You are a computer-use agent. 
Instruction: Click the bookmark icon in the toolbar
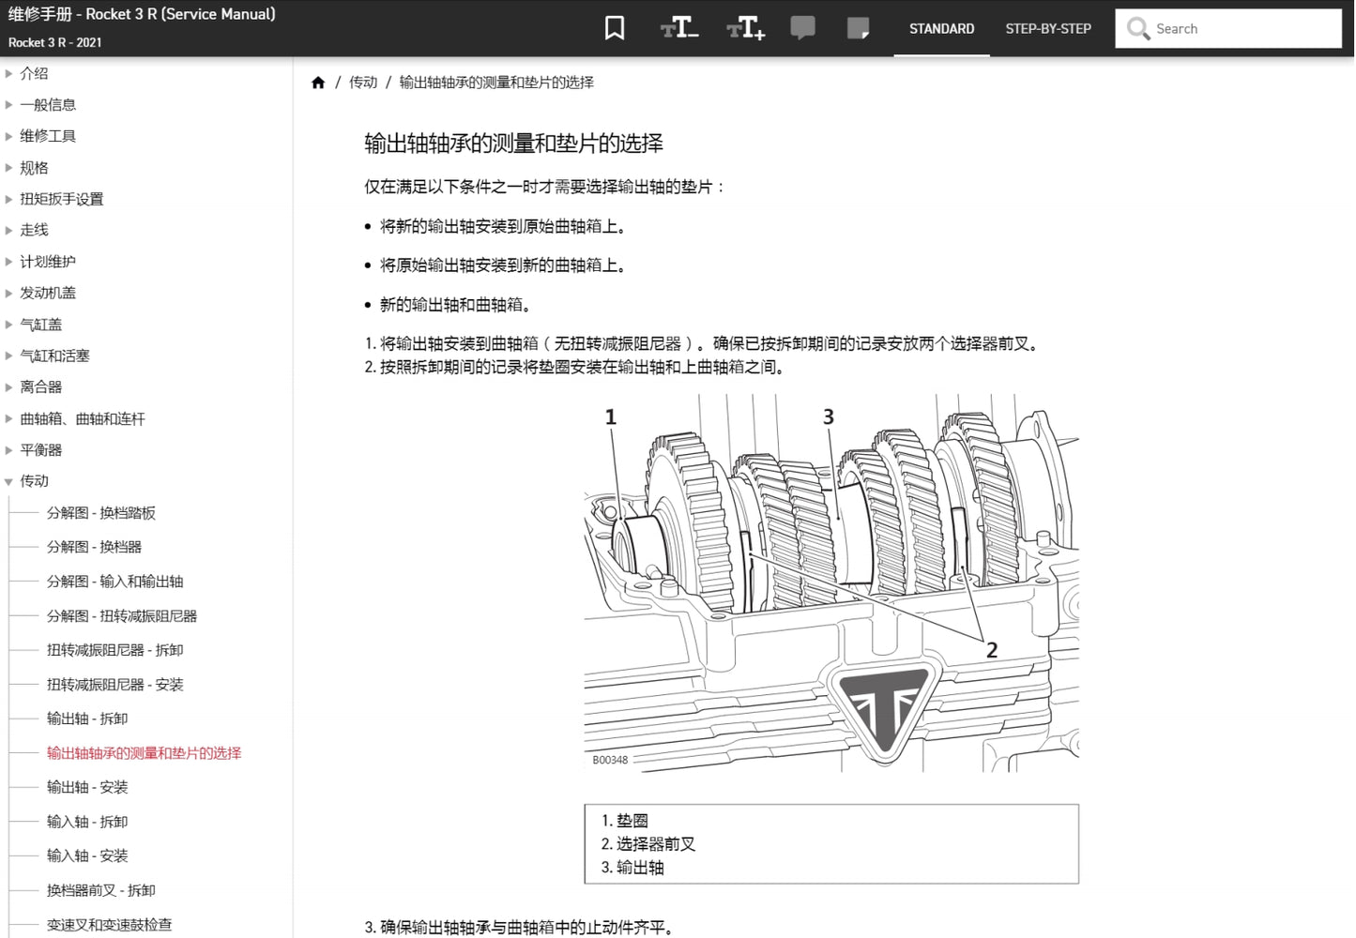pyautogui.click(x=614, y=28)
